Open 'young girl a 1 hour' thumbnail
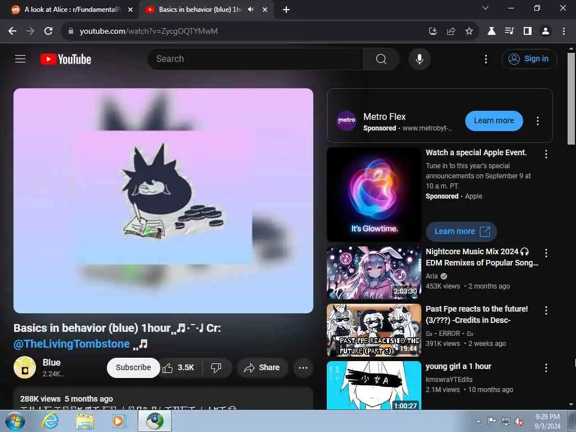This screenshot has width=576, height=432. [373, 385]
